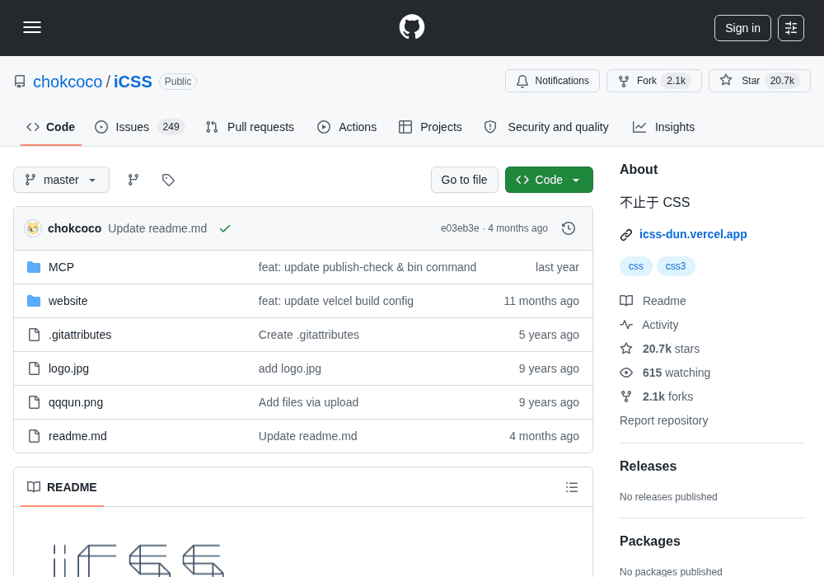The image size is (824, 577).
Task: Open the hamburger navigation menu
Action: click(x=32, y=27)
